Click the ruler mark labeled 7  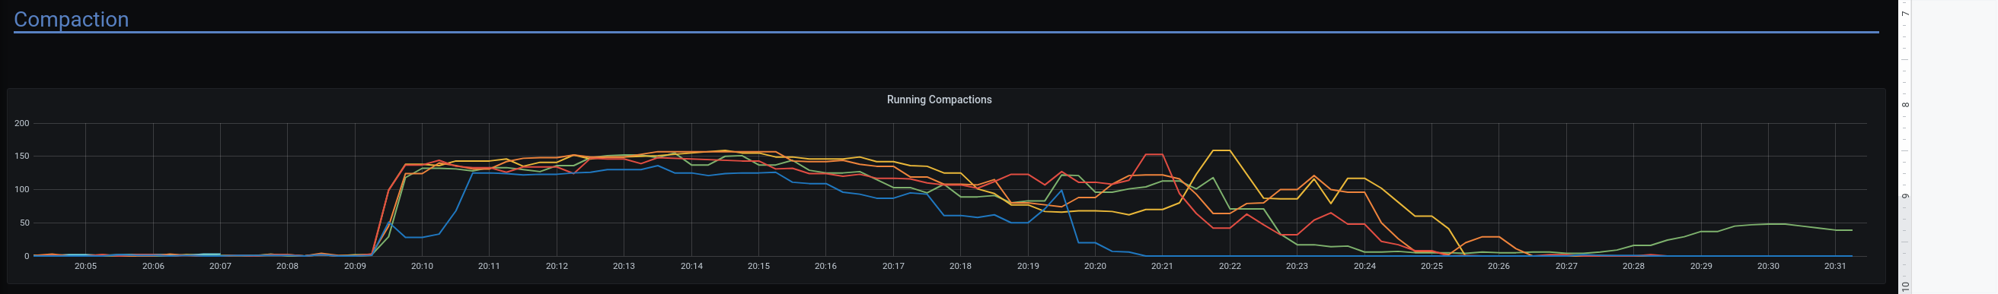1905,14
